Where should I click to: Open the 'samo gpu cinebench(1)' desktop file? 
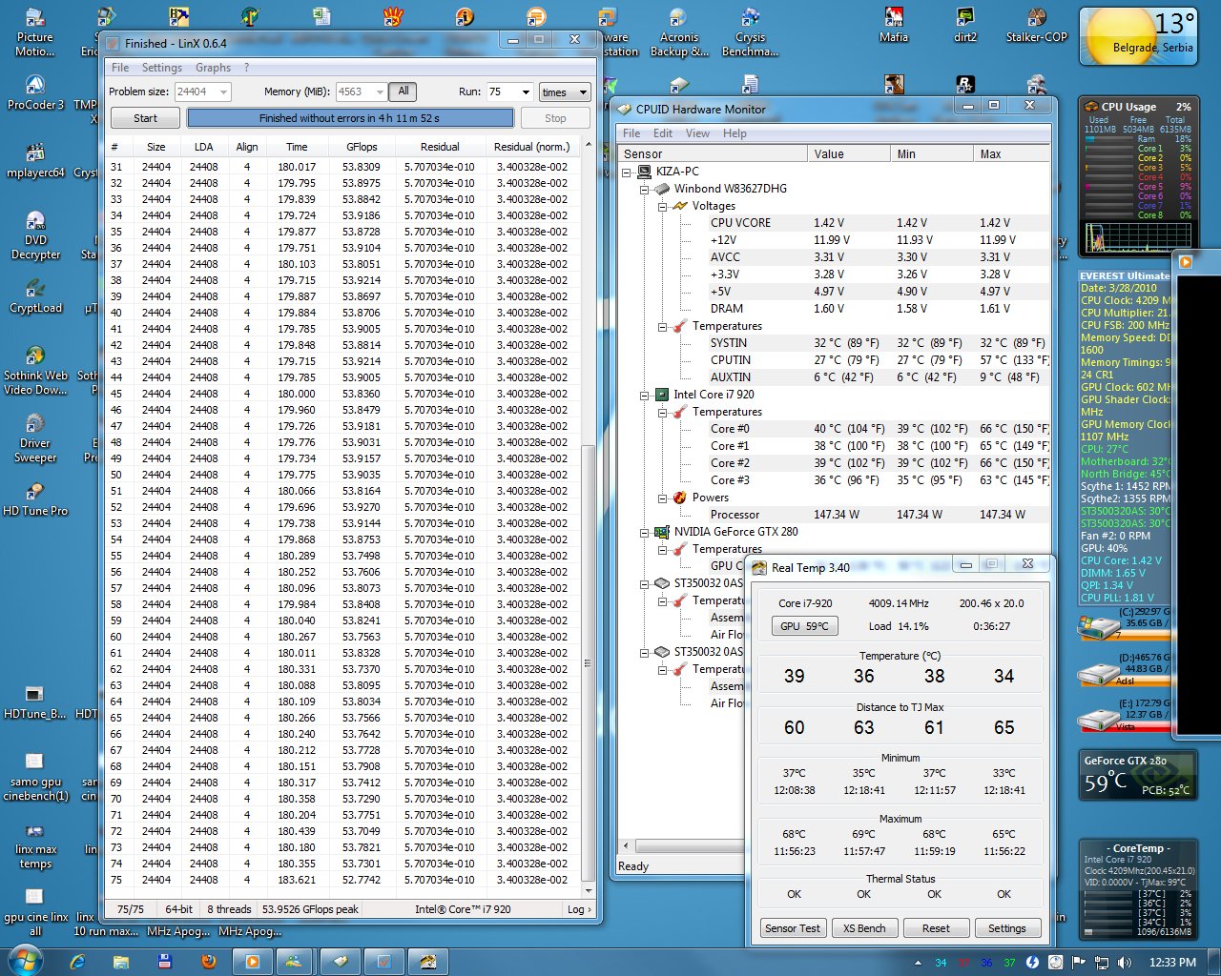[x=35, y=776]
